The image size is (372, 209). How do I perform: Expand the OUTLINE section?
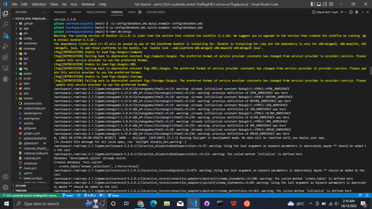pos(30,186)
